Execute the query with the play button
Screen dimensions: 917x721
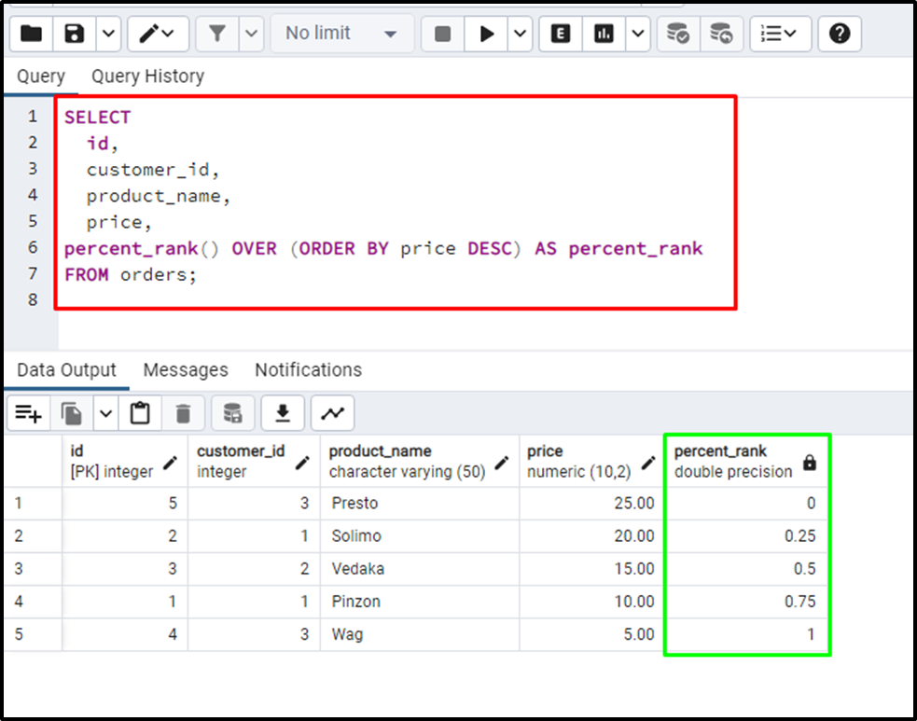click(x=488, y=34)
